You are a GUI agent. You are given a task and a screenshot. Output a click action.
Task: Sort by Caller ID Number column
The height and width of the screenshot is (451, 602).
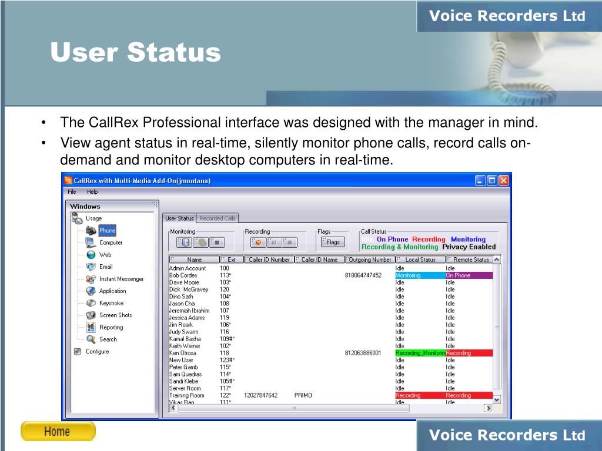pyautogui.click(x=269, y=260)
